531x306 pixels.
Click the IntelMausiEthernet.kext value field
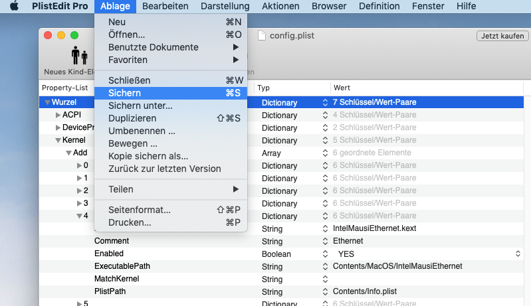click(x=374, y=229)
